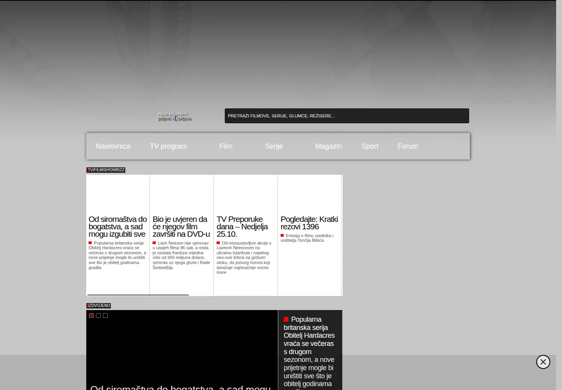Click the Niste prijavljeni status text
Screen dimensions: 562x390
[173, 114]
